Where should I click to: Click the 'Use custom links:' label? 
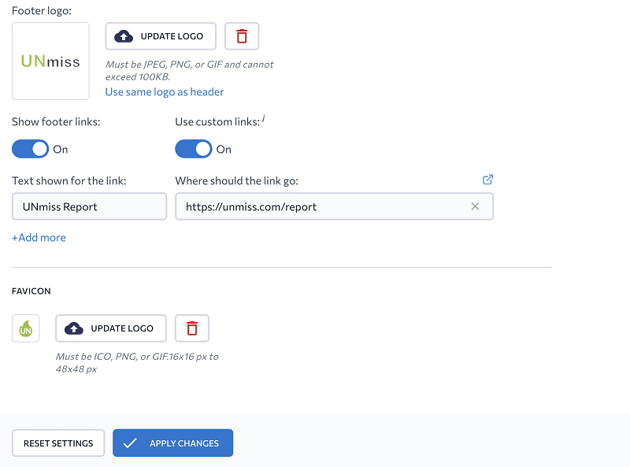(217, 122)
